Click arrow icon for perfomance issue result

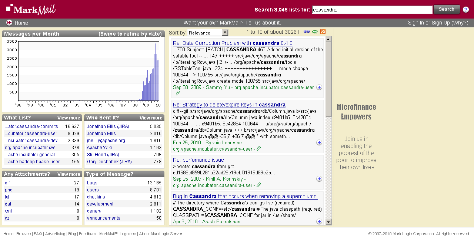pos(319,179)
